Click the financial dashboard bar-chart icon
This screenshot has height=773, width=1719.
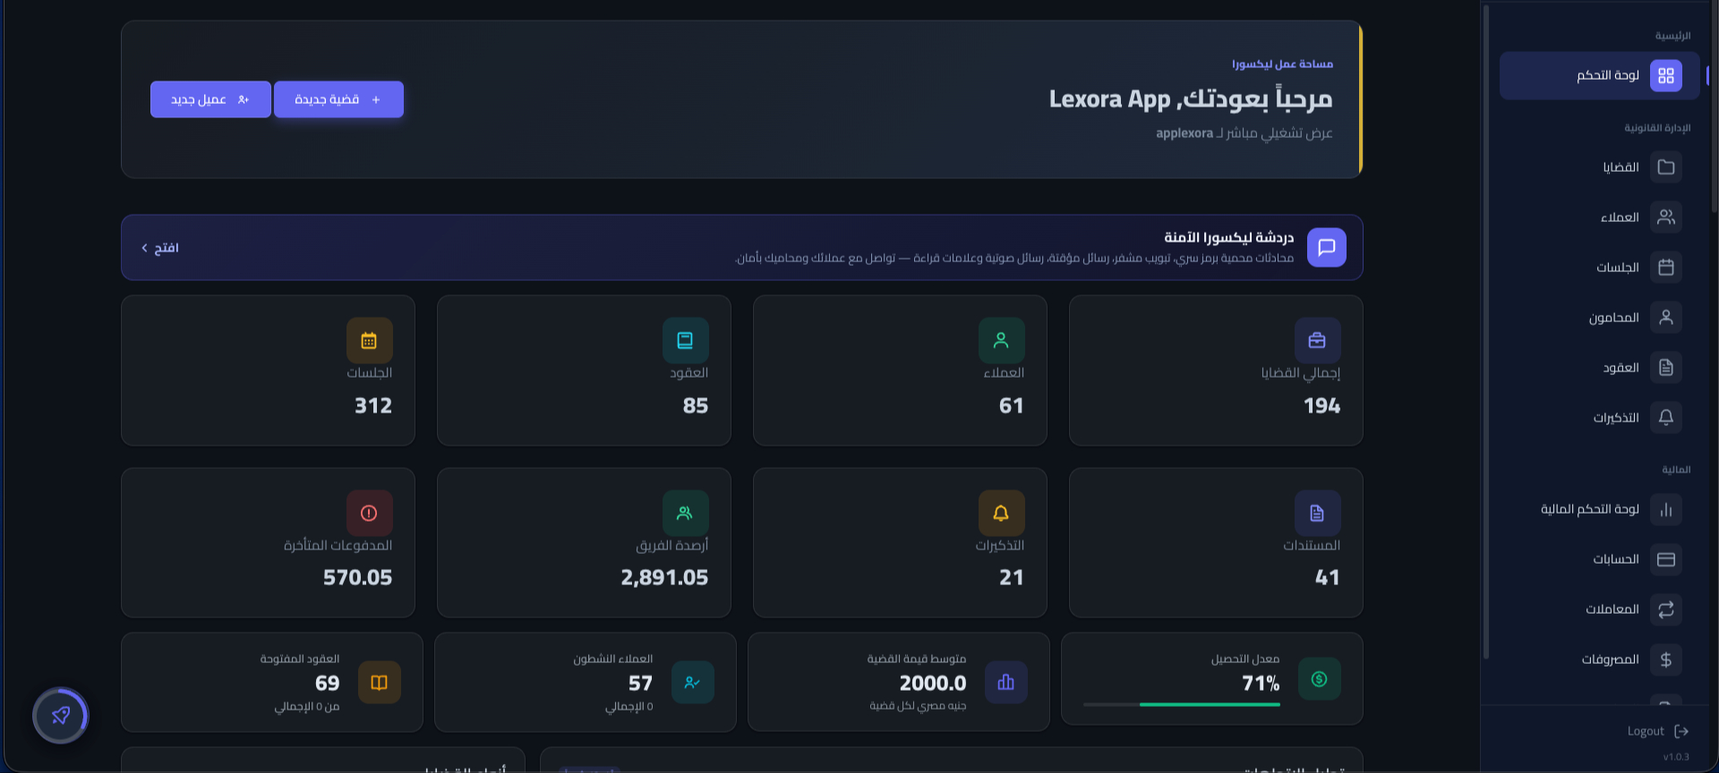tap(1665, 510)
